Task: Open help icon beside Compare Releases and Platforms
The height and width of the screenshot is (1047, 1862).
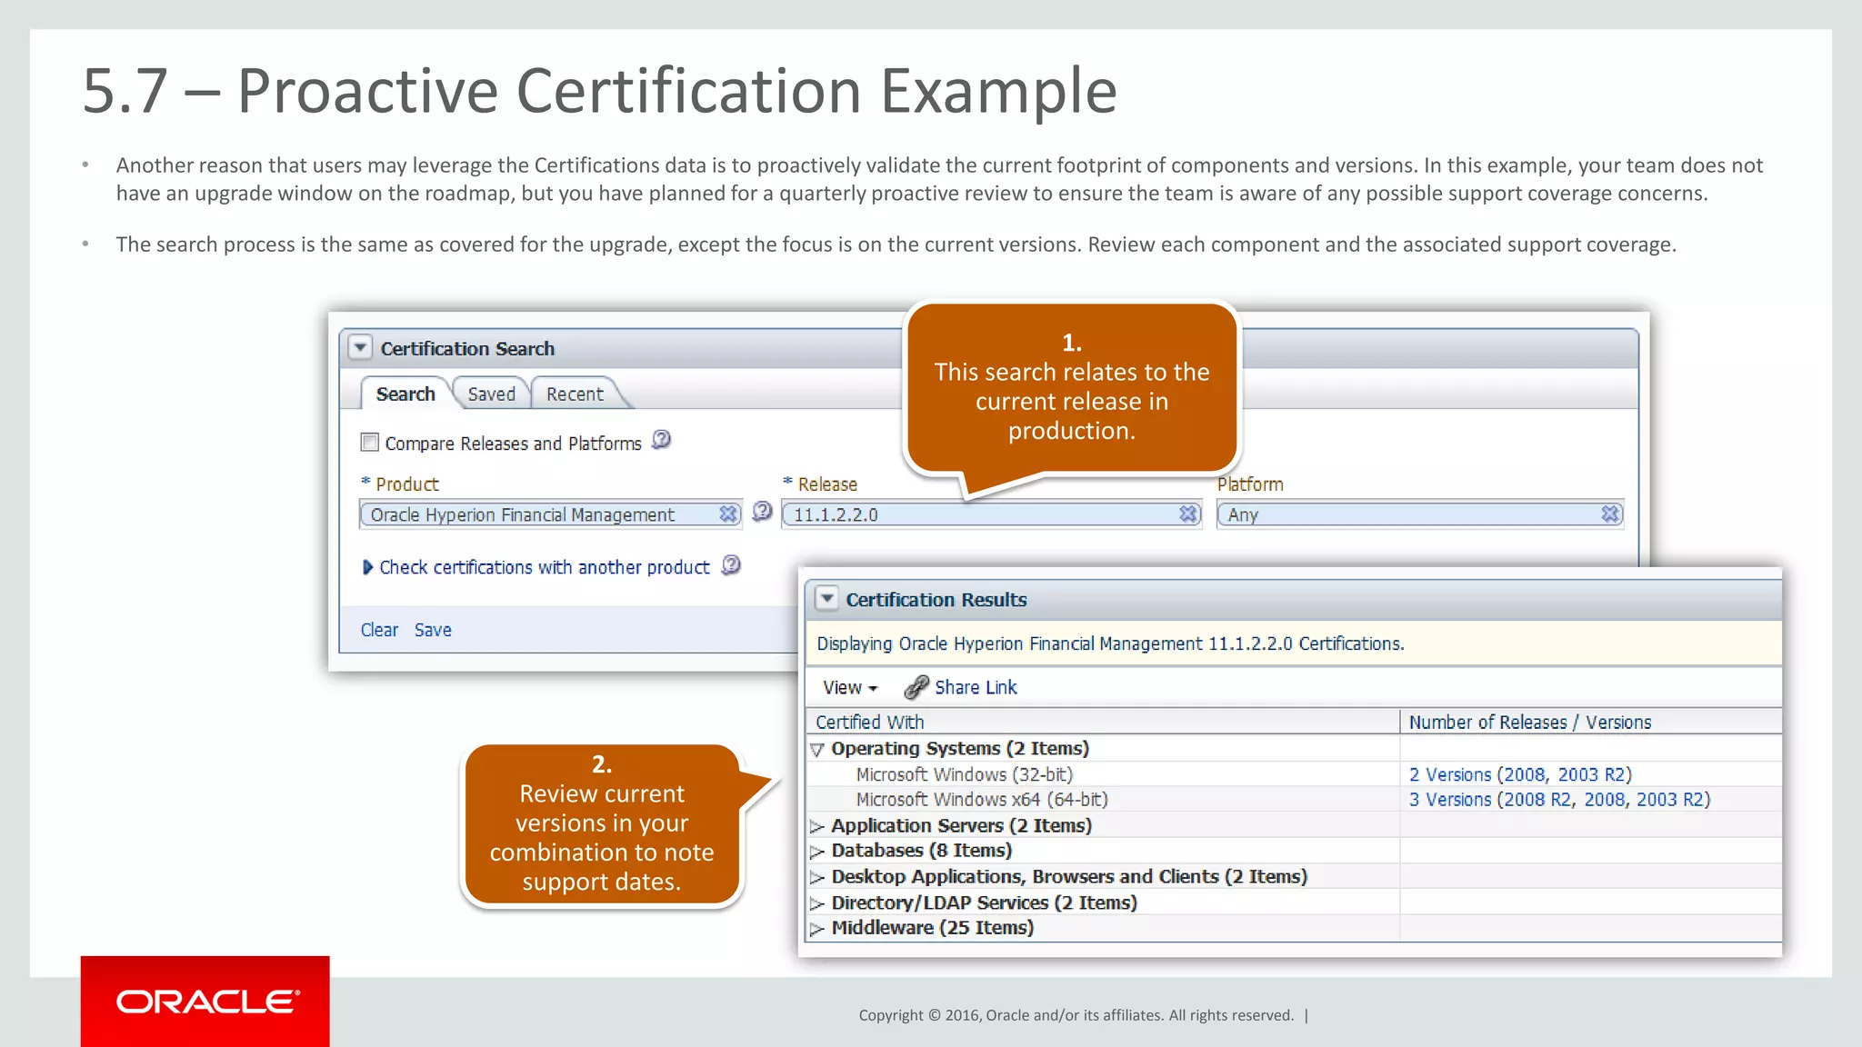Action: [662, 440]
